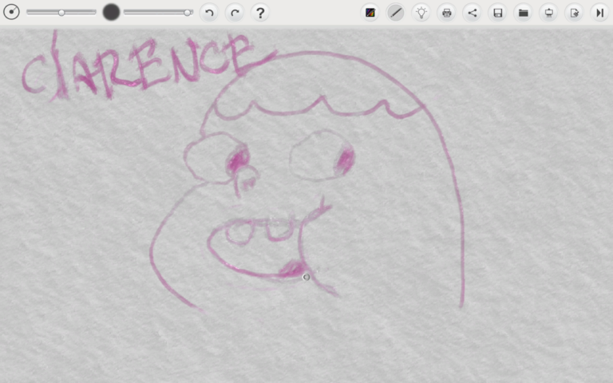
Task: Click the first slider's handle
Action: point(61,13)
